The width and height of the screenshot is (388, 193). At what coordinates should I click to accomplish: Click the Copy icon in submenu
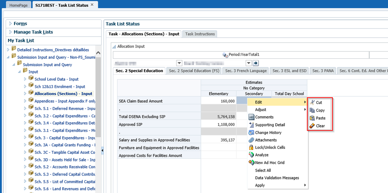coord(312,110)
